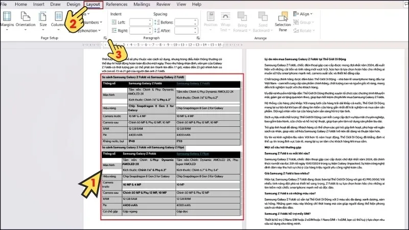The image size is (409, 230).
Task: Switch to the Draw tab
Action: tap(55, 4)
